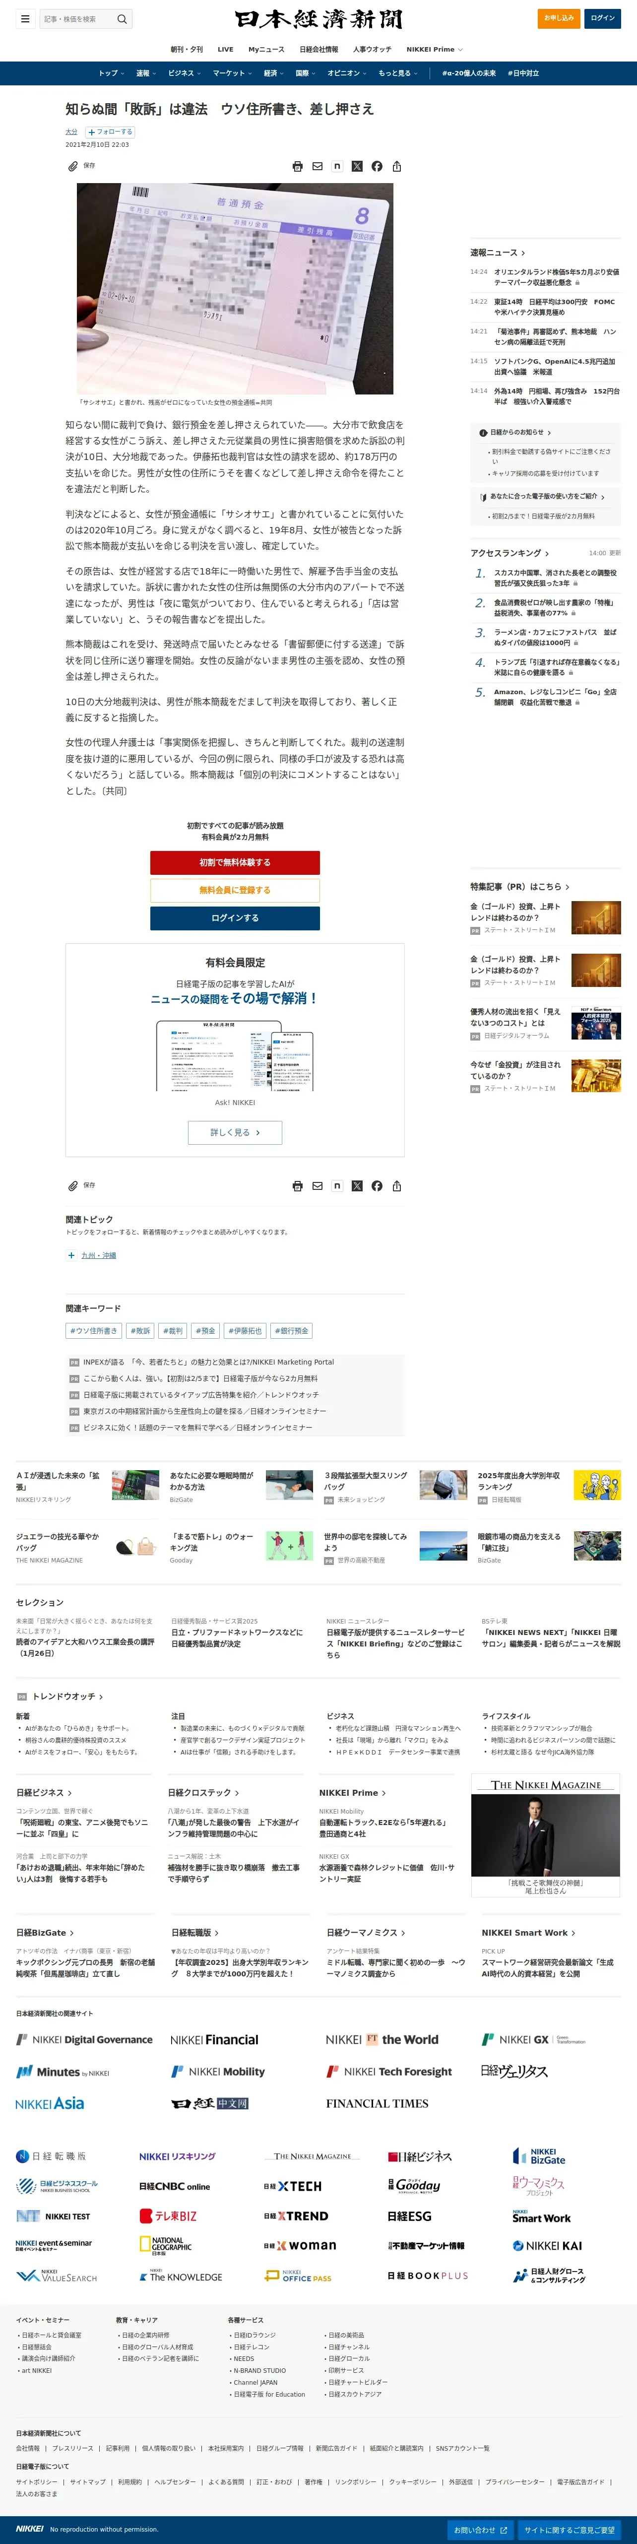Open The NIKKEI Magazine cover image
Screen dimensions: 637x2544
click(545, 1836)
